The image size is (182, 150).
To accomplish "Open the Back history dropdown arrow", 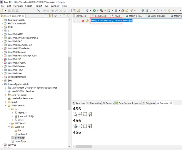I will [x=173, y=11].
